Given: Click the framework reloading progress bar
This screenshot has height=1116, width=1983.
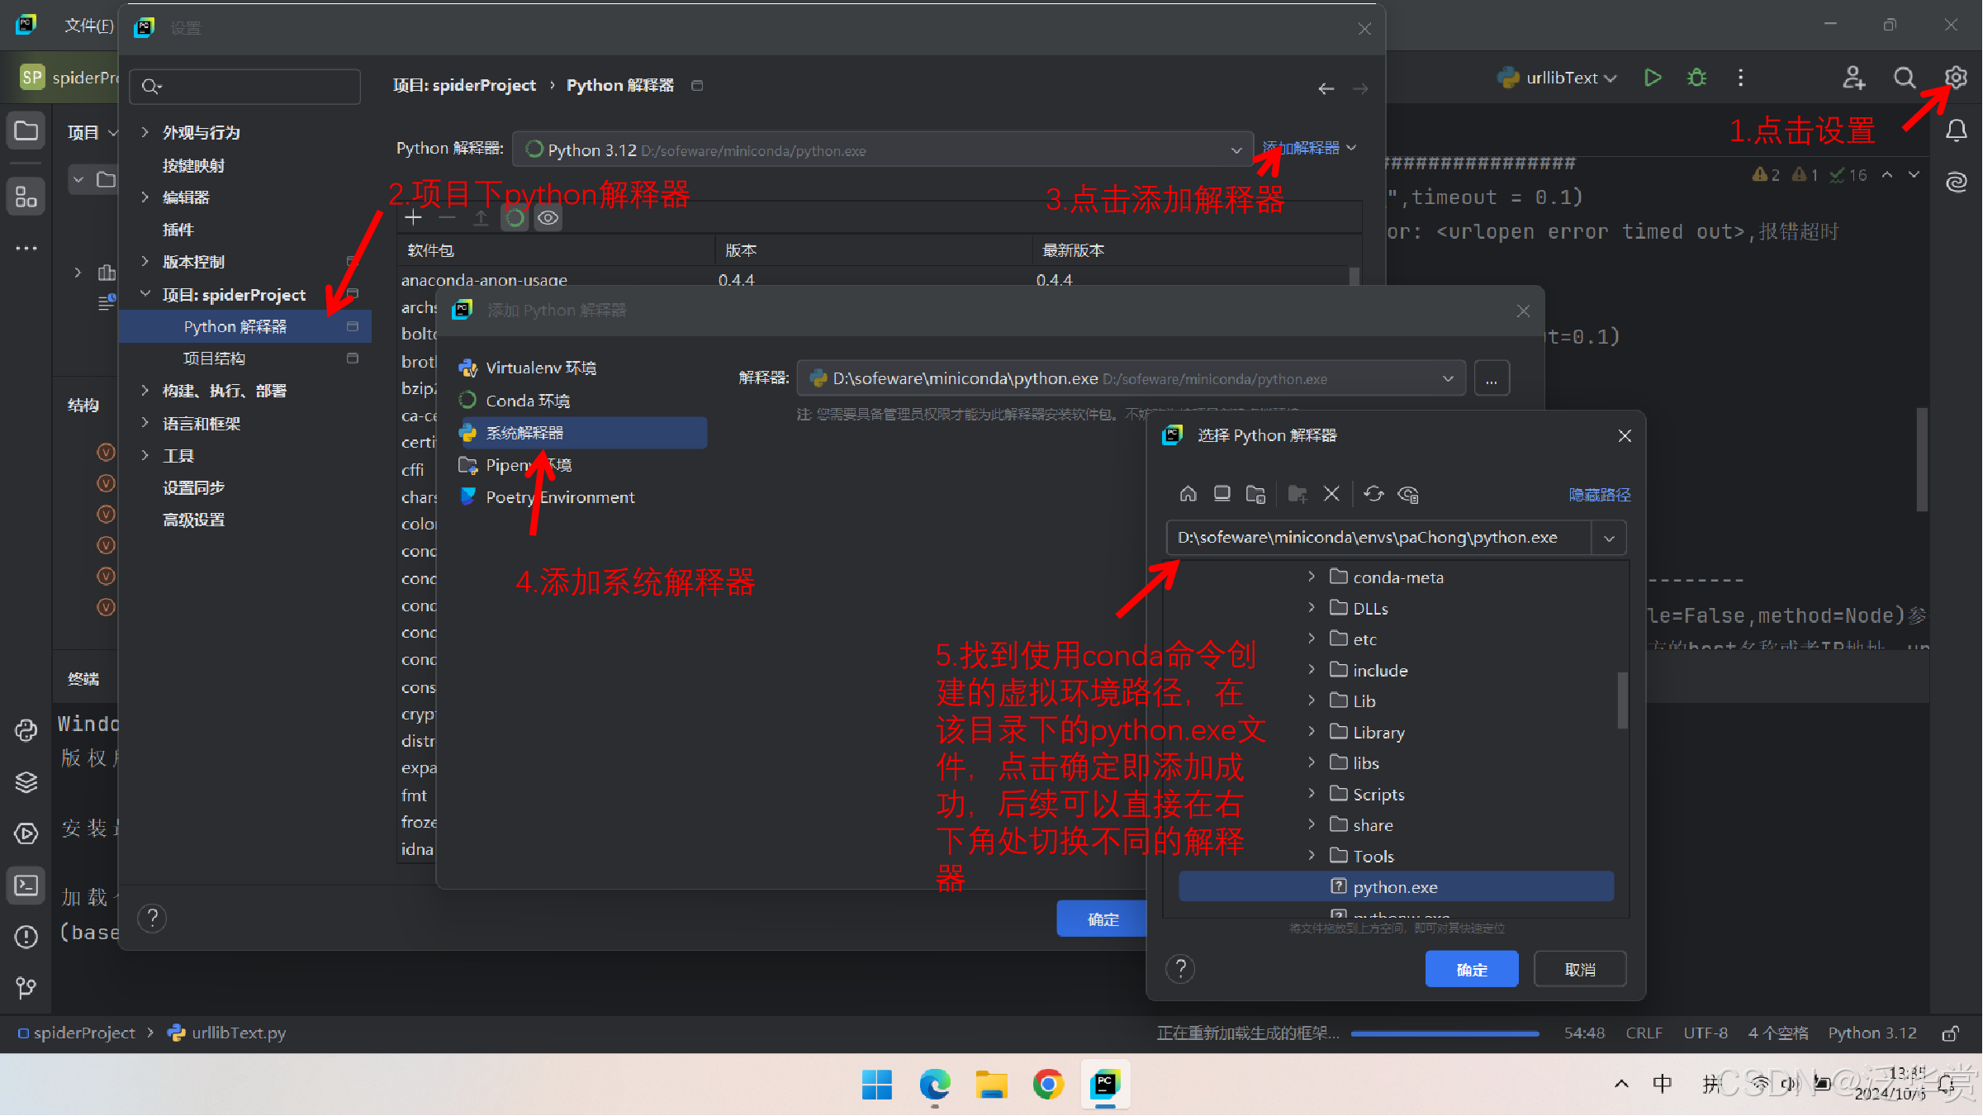Looking at the screenshot, I should (1444, 1033).
